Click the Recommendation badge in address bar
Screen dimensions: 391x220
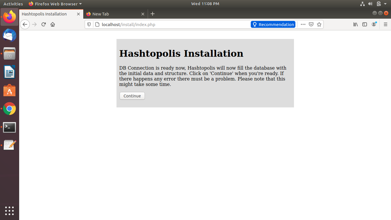(273, 24)
